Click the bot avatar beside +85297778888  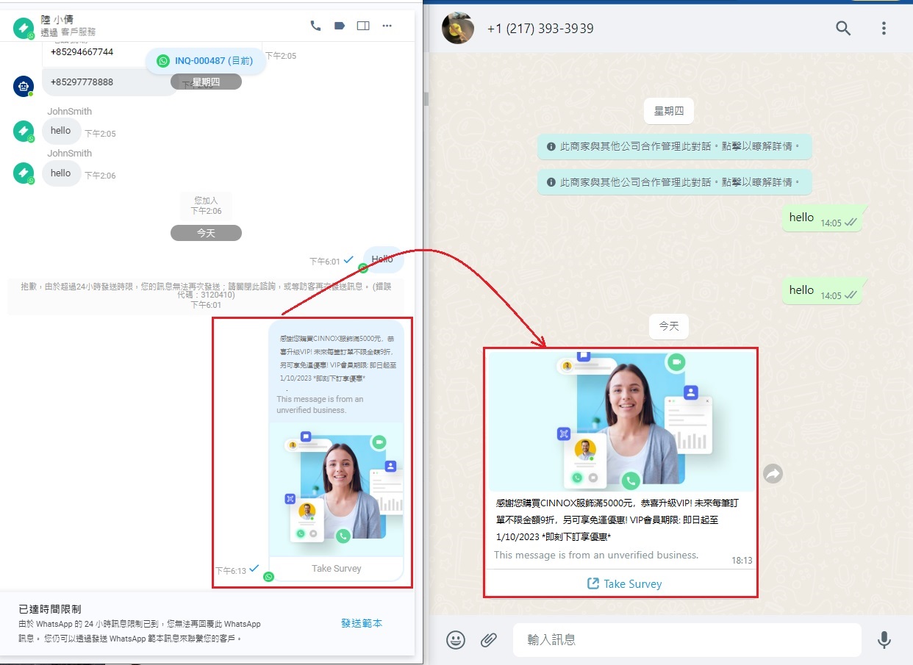pos(24,86)
